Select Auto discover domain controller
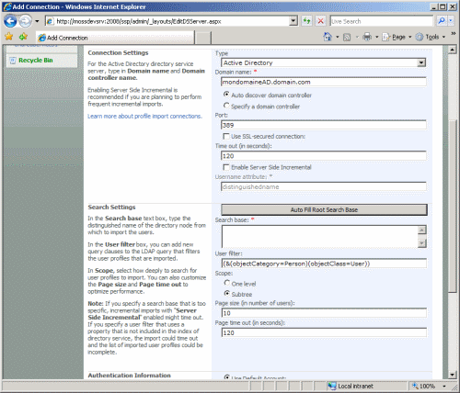 pos(226,95)
